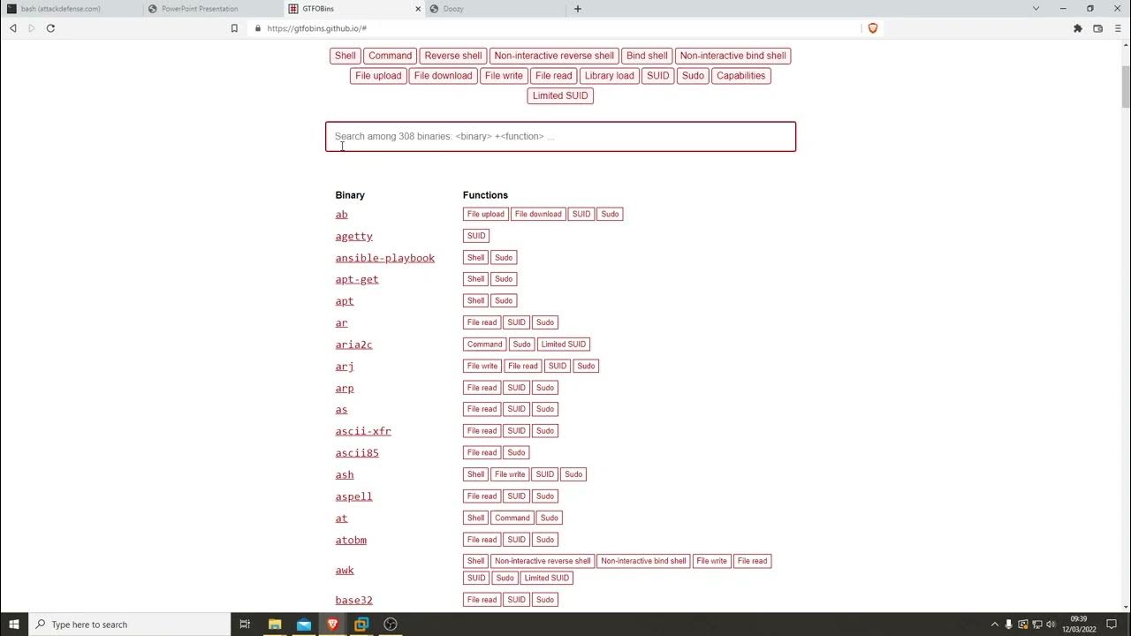Click the search among 308 binaries field
The width and height of the screenshot is (1131, 636).
click(560, 137)
